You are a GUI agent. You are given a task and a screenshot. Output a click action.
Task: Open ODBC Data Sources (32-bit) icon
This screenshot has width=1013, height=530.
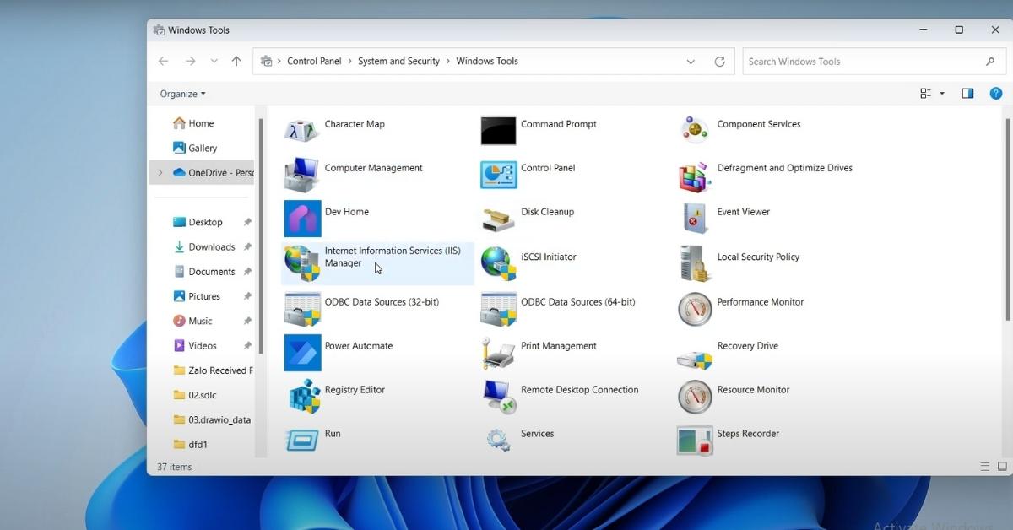302,309
